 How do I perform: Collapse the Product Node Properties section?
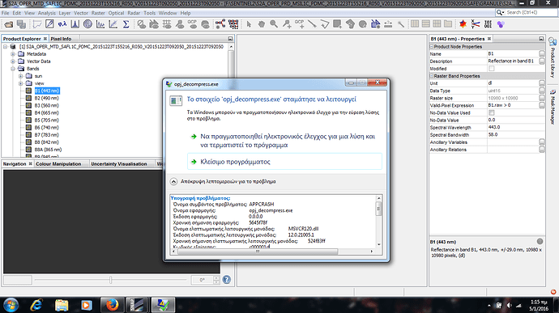(x=431, y=47)
